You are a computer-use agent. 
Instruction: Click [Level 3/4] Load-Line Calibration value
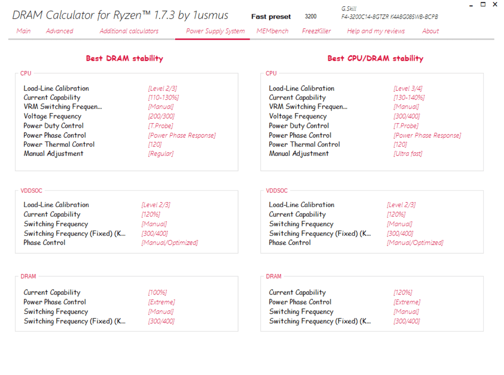click(x=408, y=89)
